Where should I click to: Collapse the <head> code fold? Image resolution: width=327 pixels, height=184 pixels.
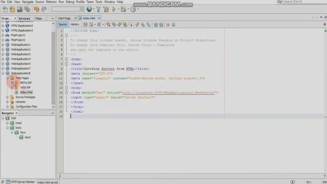click(x=66, y=64)
